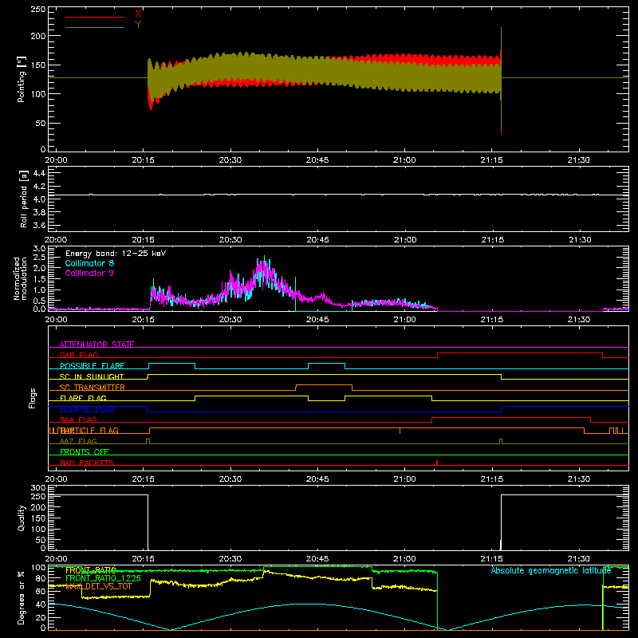Click the red X legend label

pyautogui.click(x=138, y=14)
